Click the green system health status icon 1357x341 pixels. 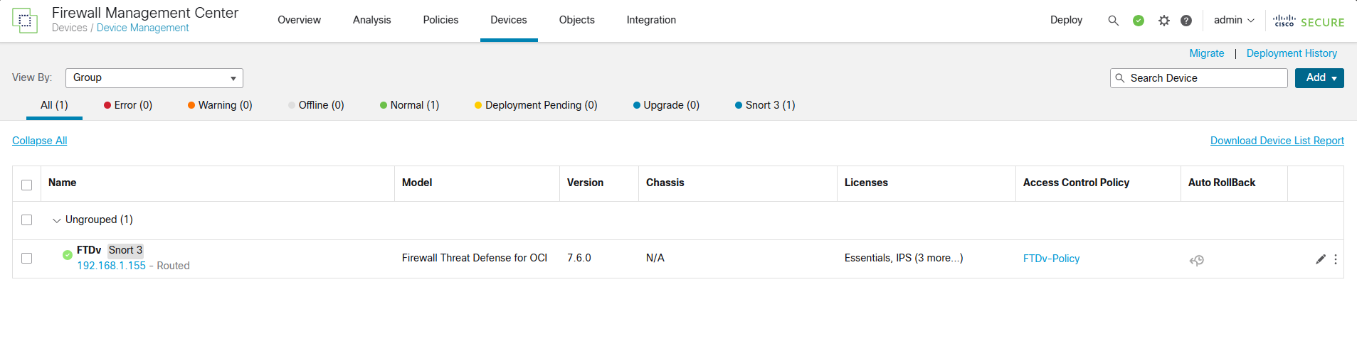(x=1139, y=21)
